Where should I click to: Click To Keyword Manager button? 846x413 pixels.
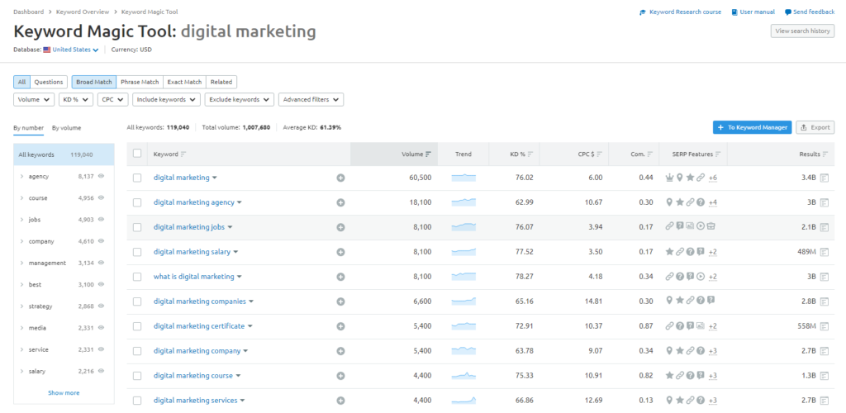tap(752, 128)
